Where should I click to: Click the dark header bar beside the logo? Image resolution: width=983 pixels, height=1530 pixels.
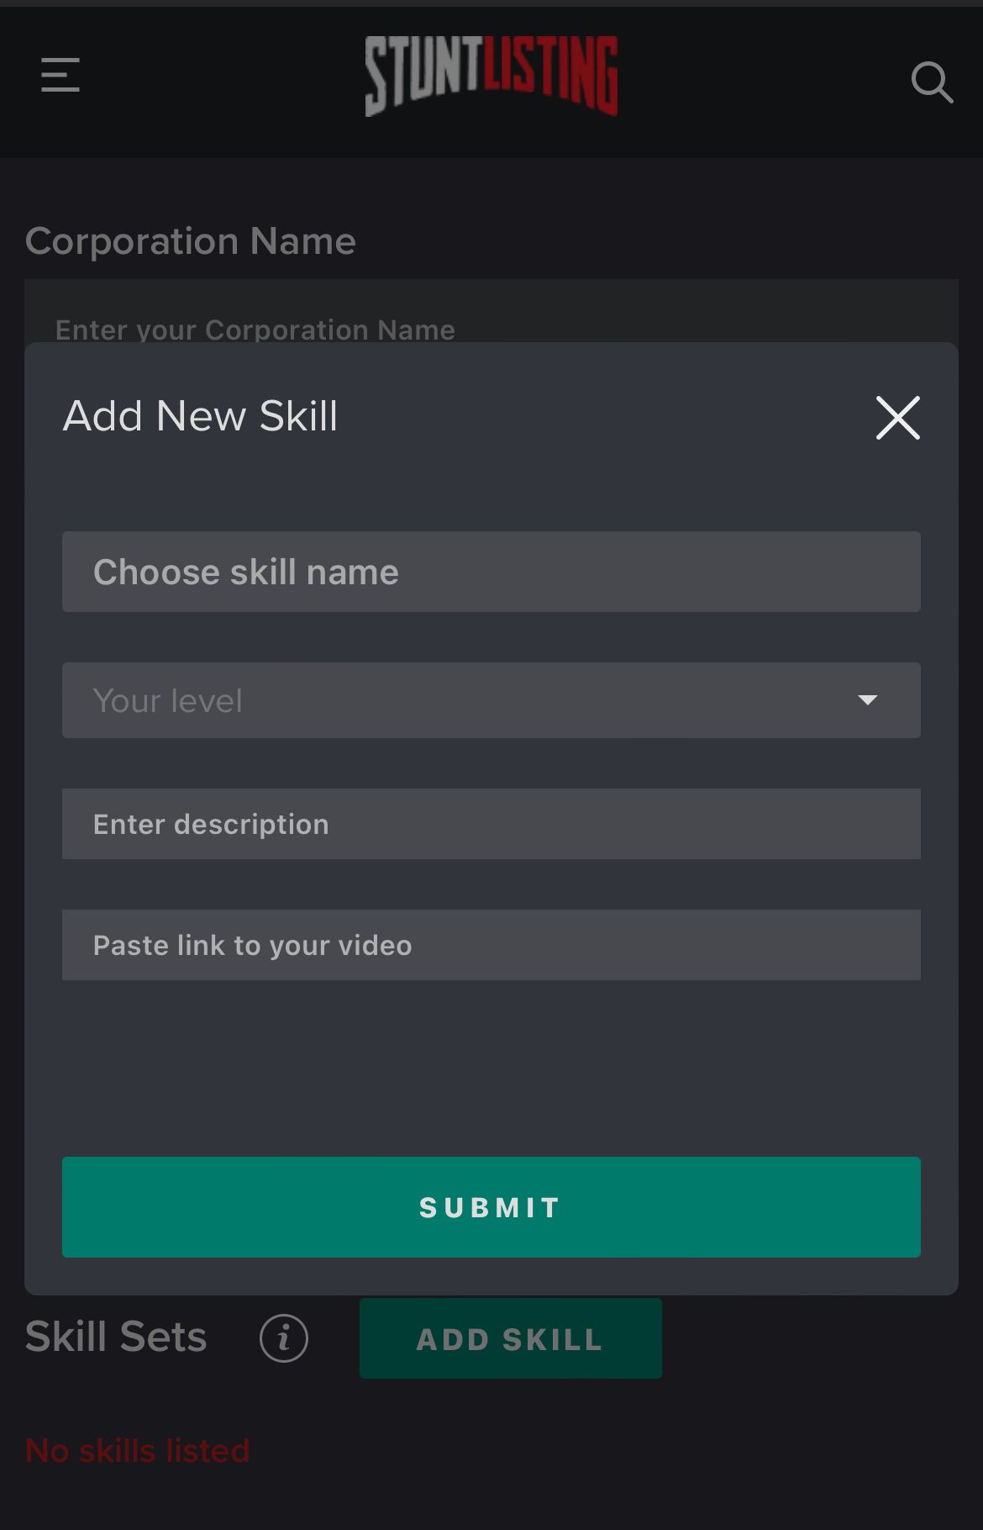pos(756,82)
